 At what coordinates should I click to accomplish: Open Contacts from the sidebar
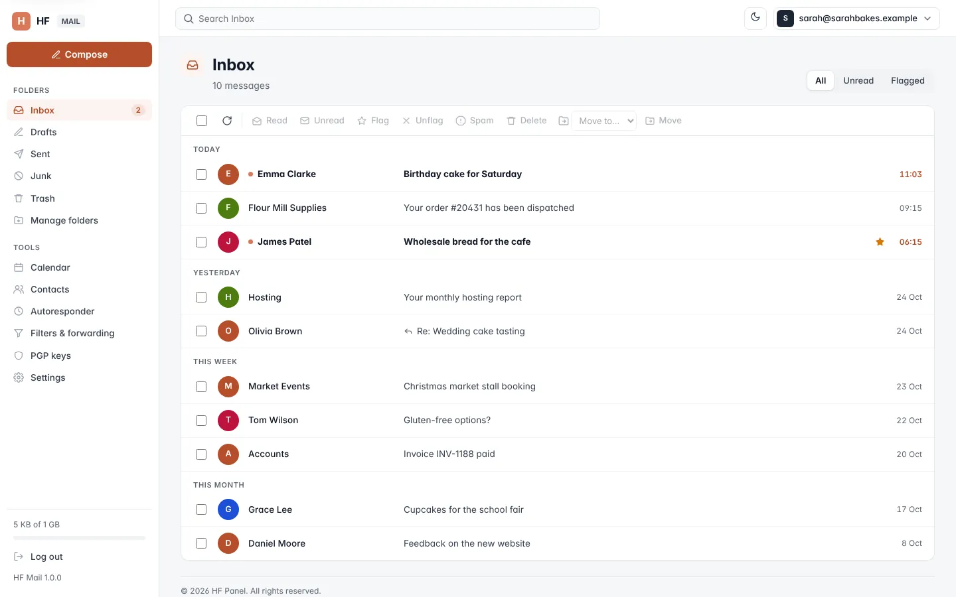pyautogui.click(x=79, y=289)
